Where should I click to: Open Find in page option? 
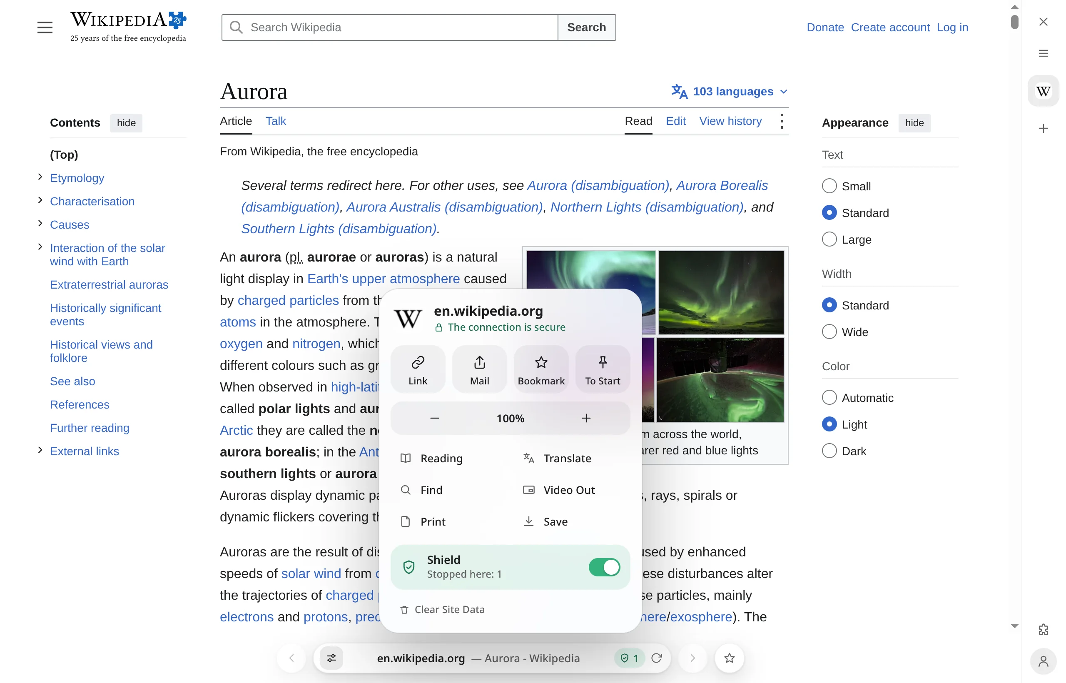coord(422,490)
